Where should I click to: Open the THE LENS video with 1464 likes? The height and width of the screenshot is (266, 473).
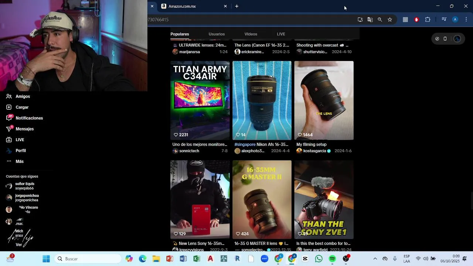324,100
